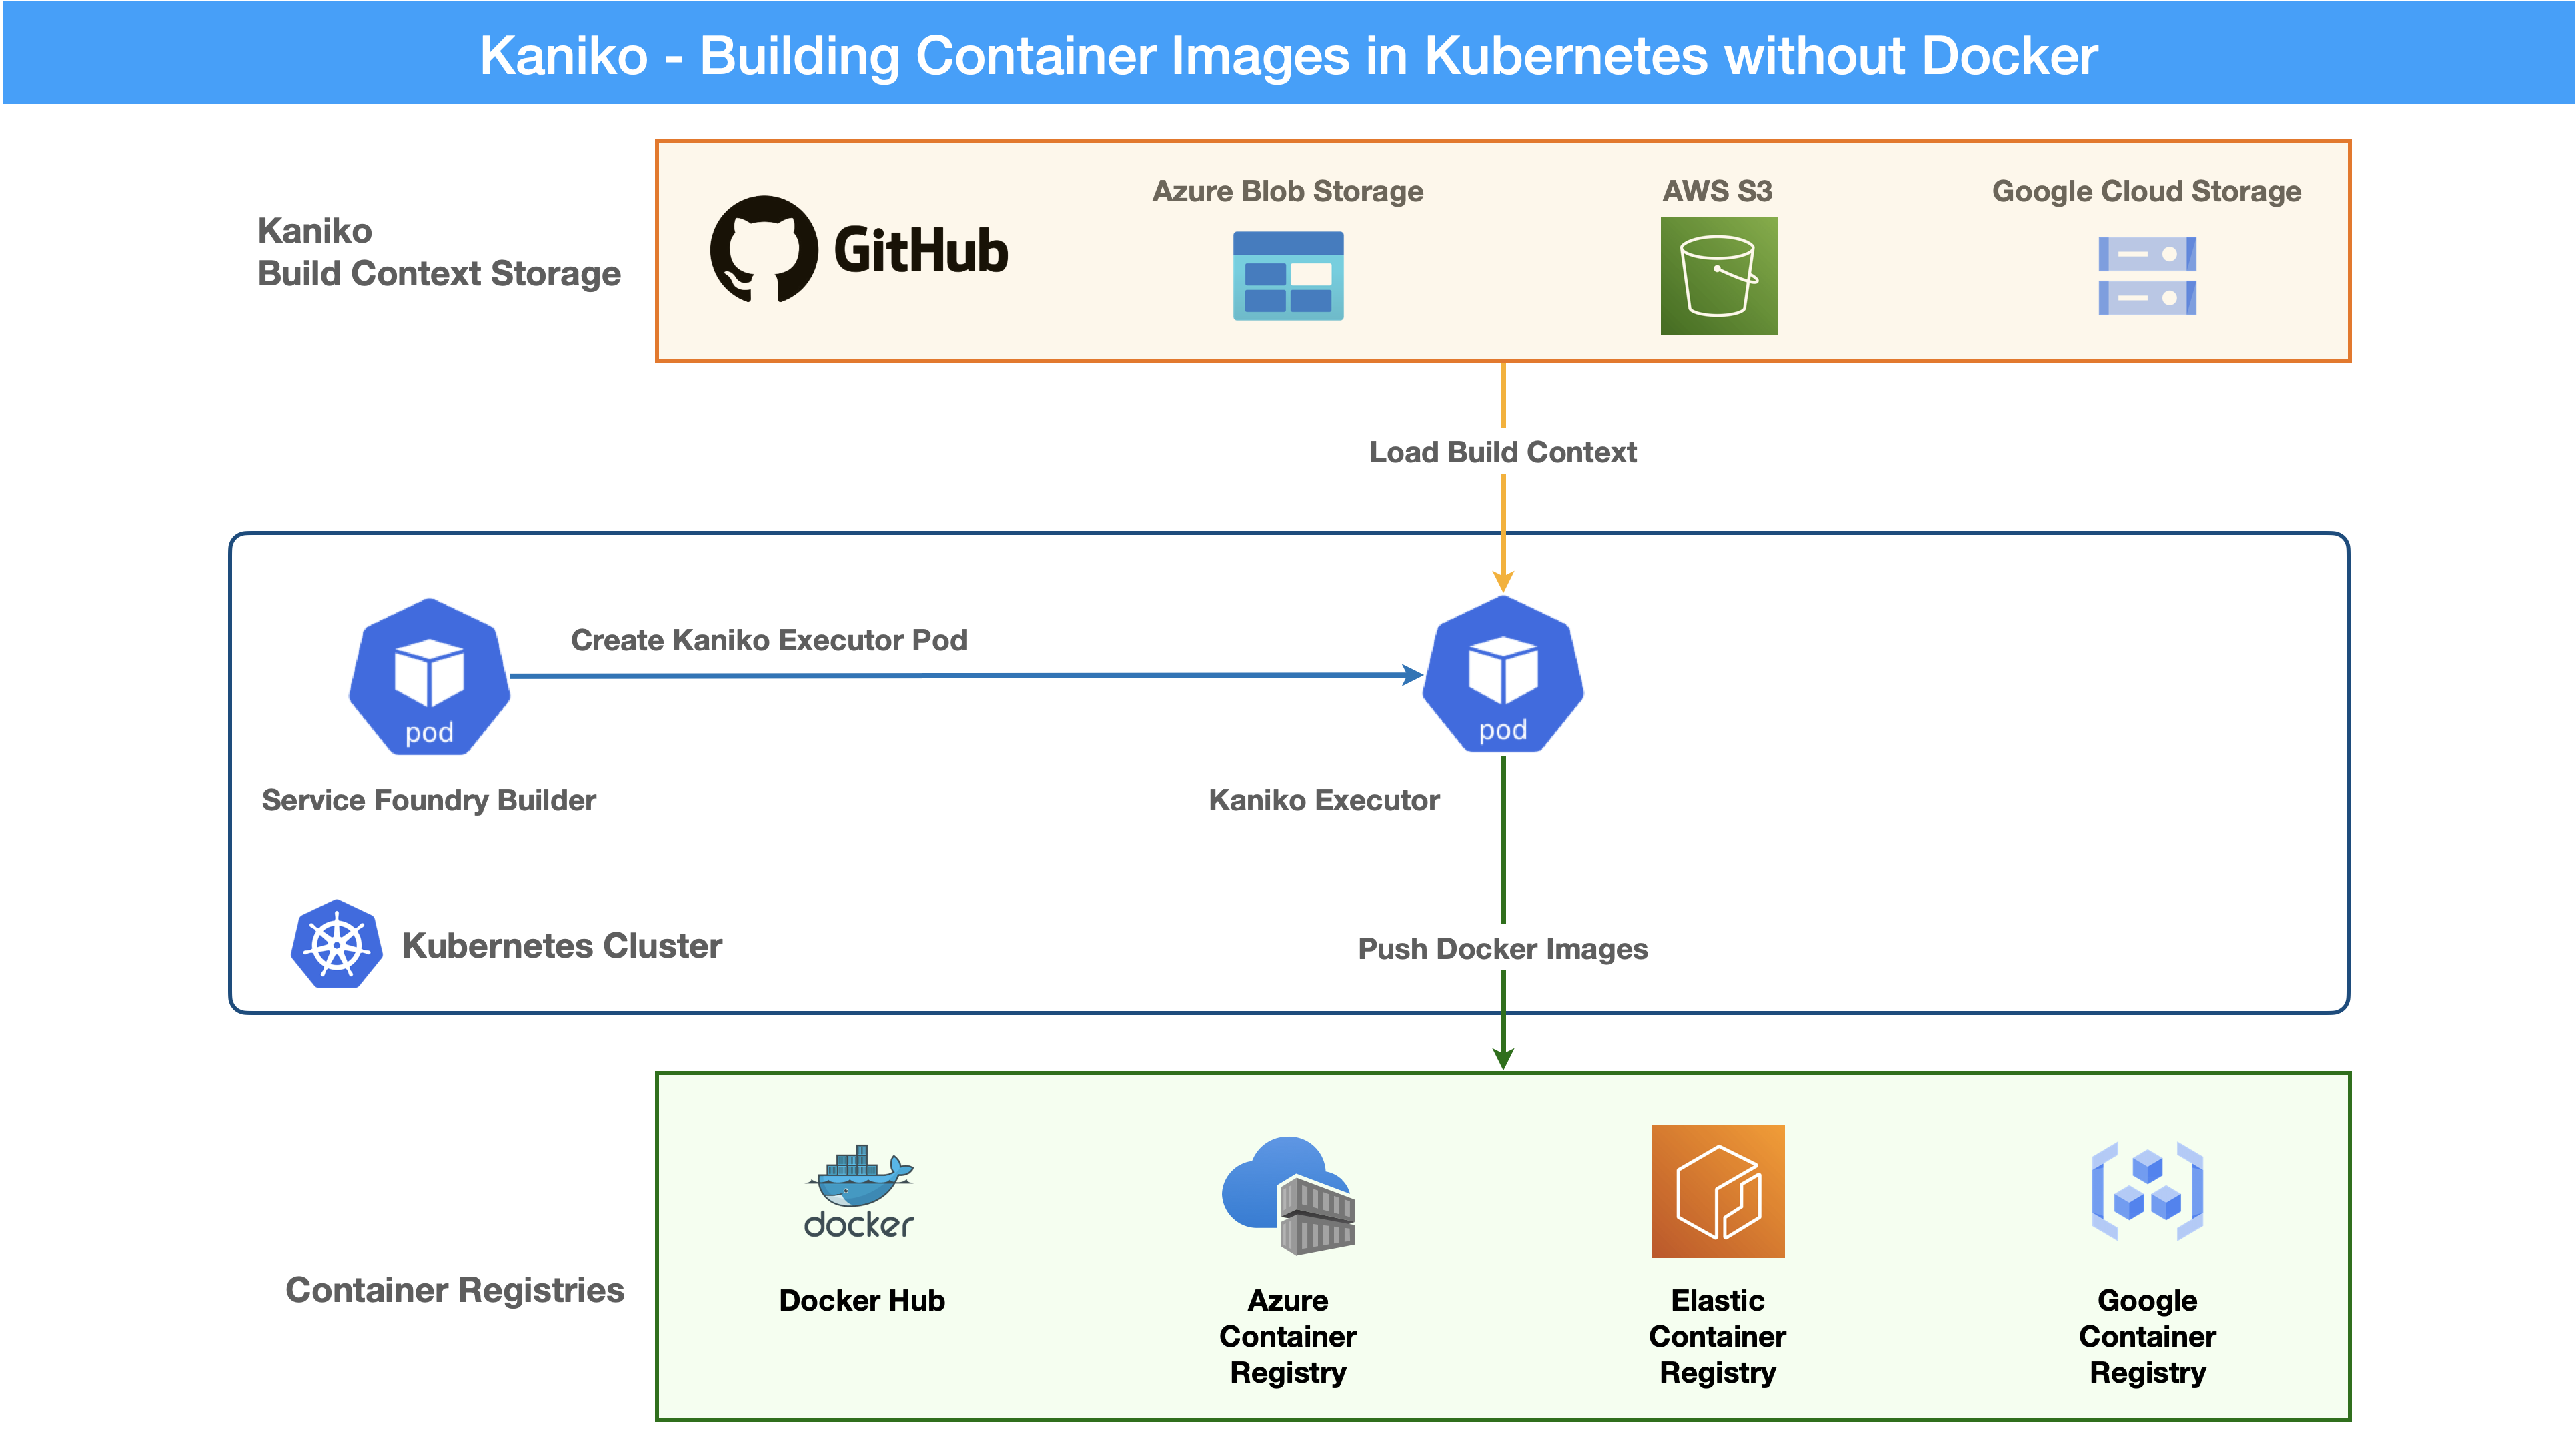This screenshot has width=2576, height=1446.
Task: Select the Google Cloud Storage icon
Action: (x=2147, y=276)
